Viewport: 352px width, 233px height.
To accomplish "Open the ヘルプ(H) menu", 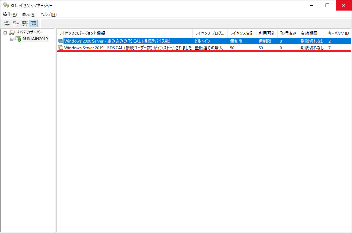I will coord(48,14).
